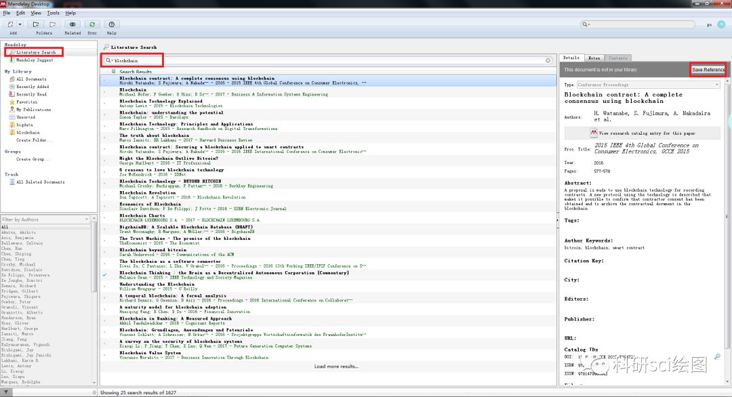Select result 'Understanding the Blockchain'
The height and width of the screenshot is (397, 732).
coord(328,287)
